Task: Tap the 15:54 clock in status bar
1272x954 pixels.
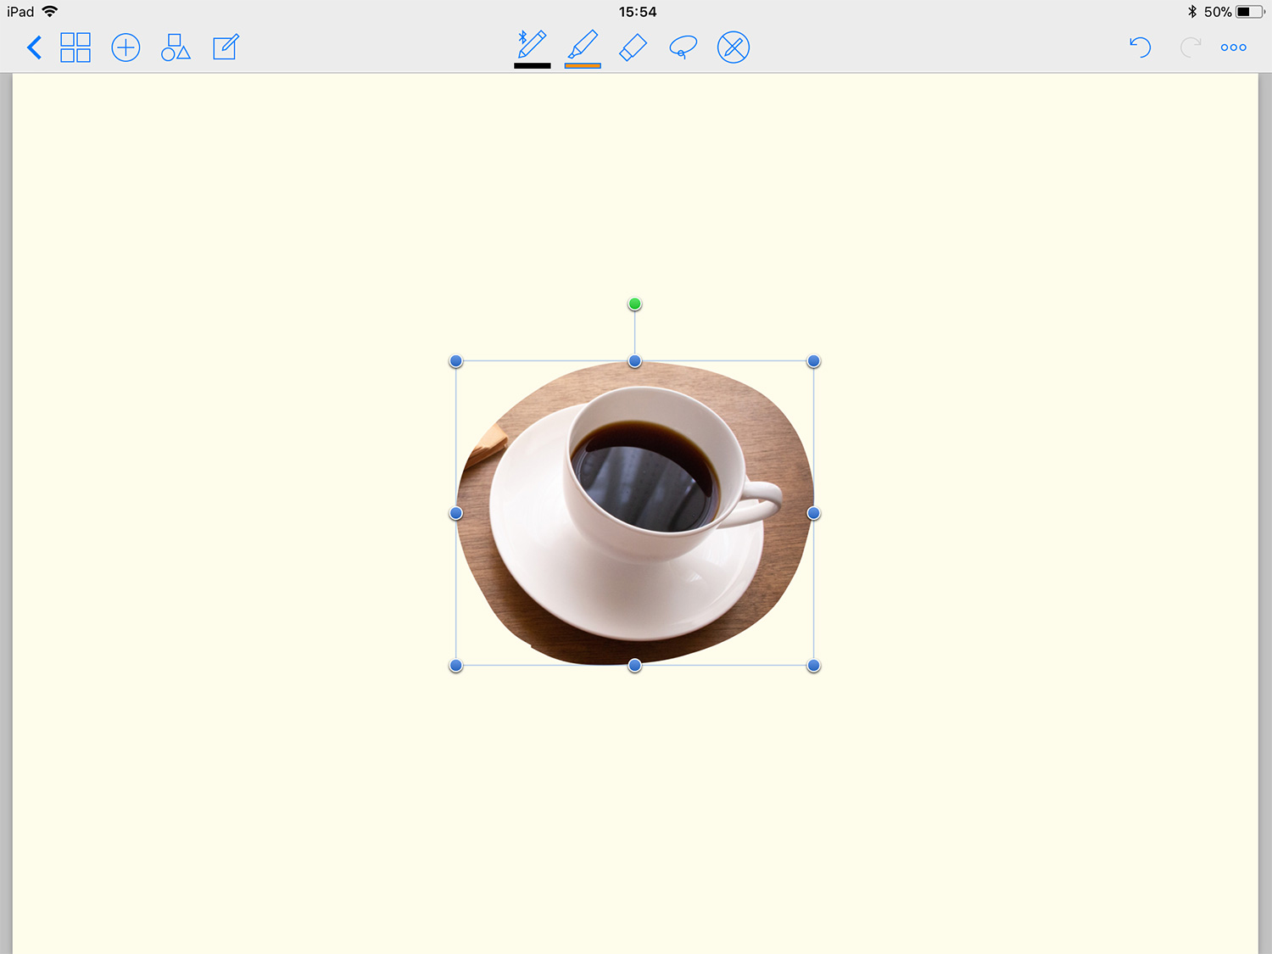Action: click(x=638, y=12)
